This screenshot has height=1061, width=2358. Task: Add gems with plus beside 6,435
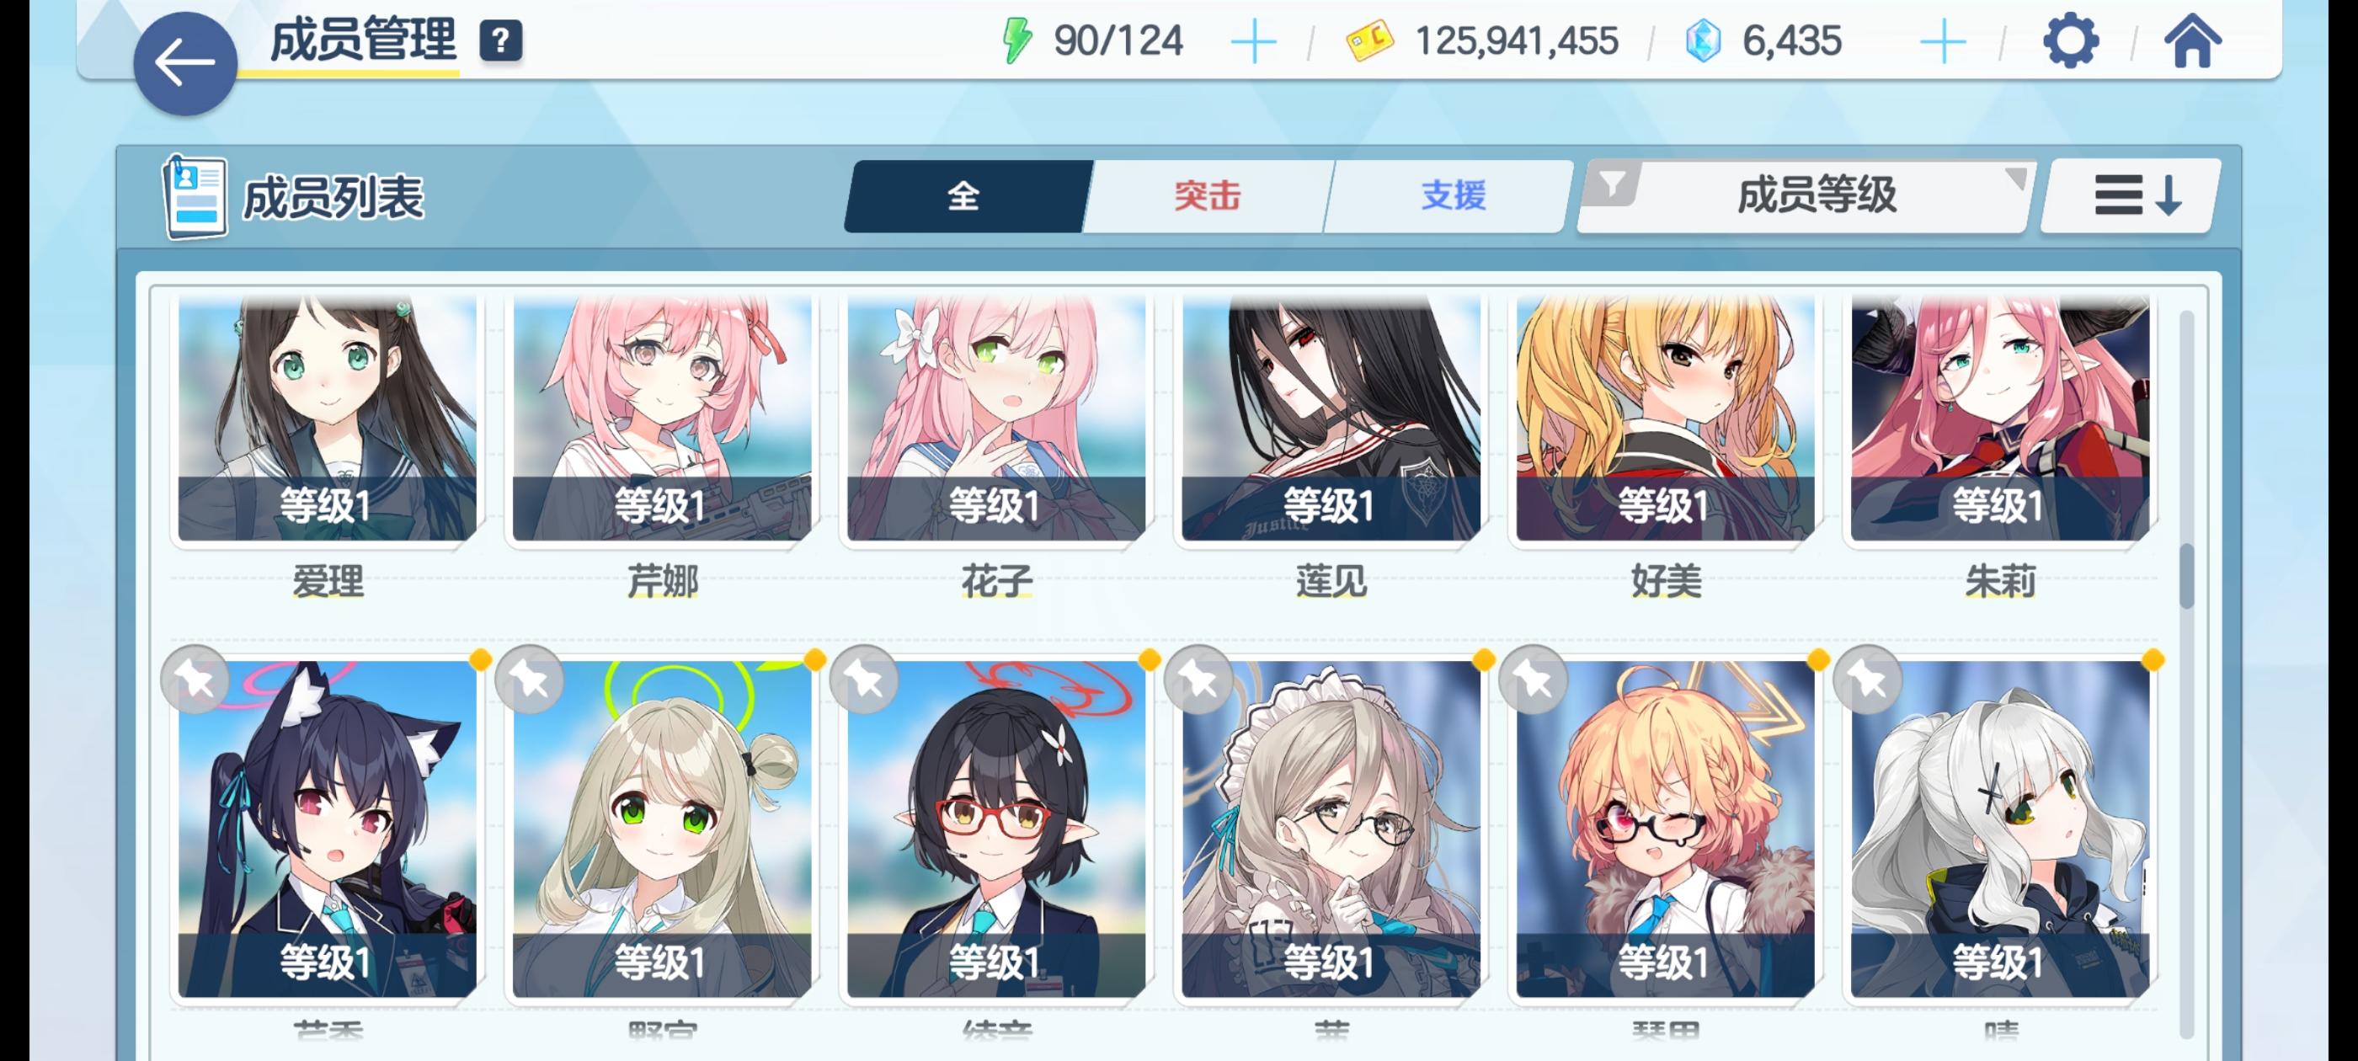(x=1941, y=42)
